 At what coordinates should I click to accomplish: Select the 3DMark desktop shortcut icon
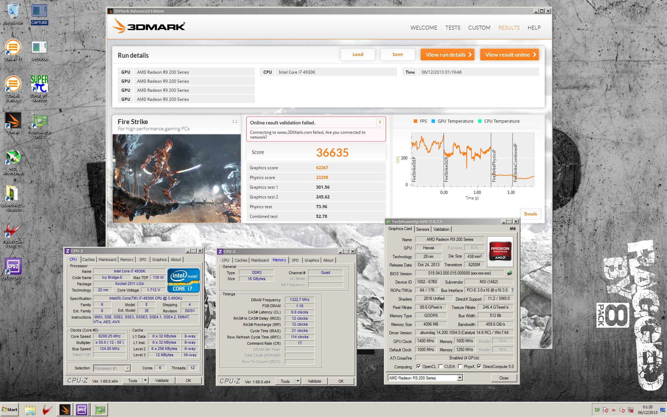(x=13, y=123)
